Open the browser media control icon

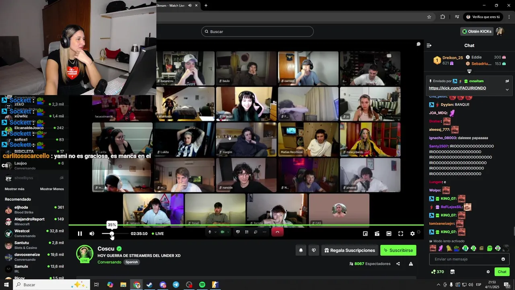point(457,17)
